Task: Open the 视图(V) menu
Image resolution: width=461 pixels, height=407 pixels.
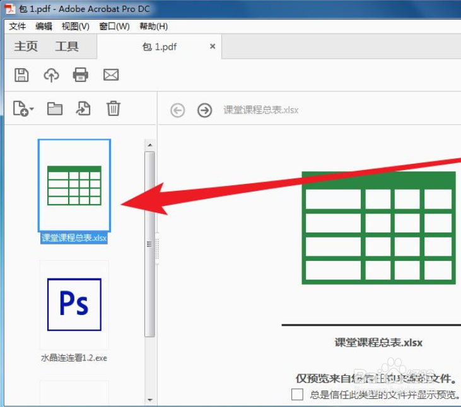Action: [x=76, y=26]
